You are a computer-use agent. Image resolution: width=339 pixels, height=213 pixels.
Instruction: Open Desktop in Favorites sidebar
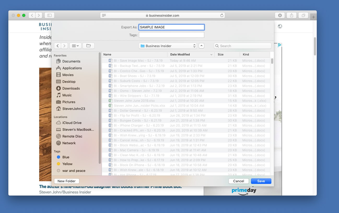pos(69,82)
